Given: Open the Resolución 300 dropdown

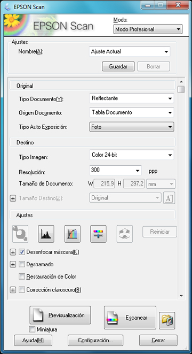Looking at the screenshot, I should coord(116,170).
